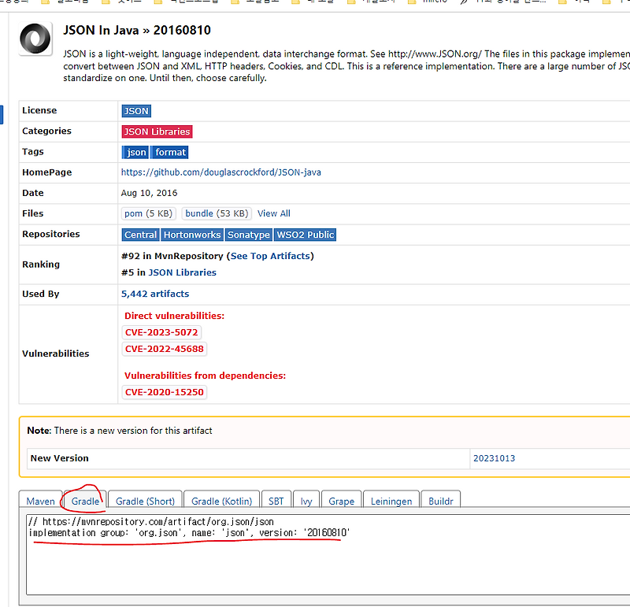Switch to the Grape tab
The width and height of the screenshot is (630, 607).
[342, 501]
